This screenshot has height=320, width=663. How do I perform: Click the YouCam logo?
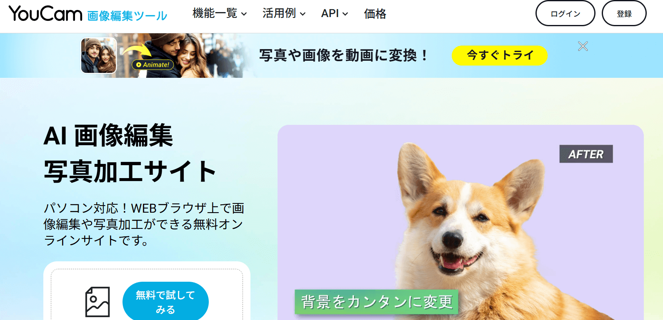point(45,14)
